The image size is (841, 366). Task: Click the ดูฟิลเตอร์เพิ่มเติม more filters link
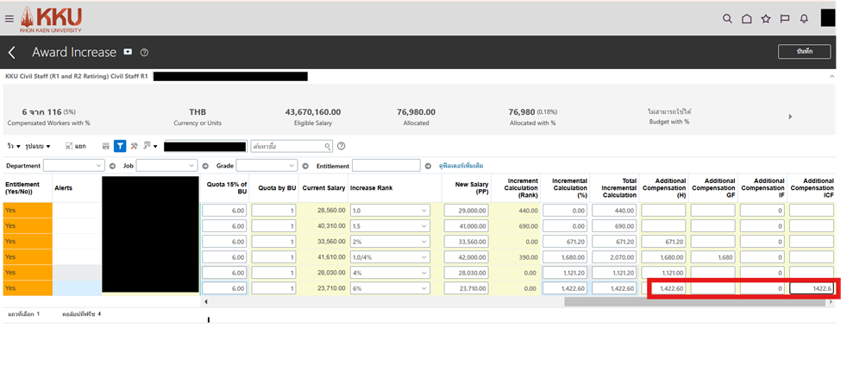pos(461,165)
